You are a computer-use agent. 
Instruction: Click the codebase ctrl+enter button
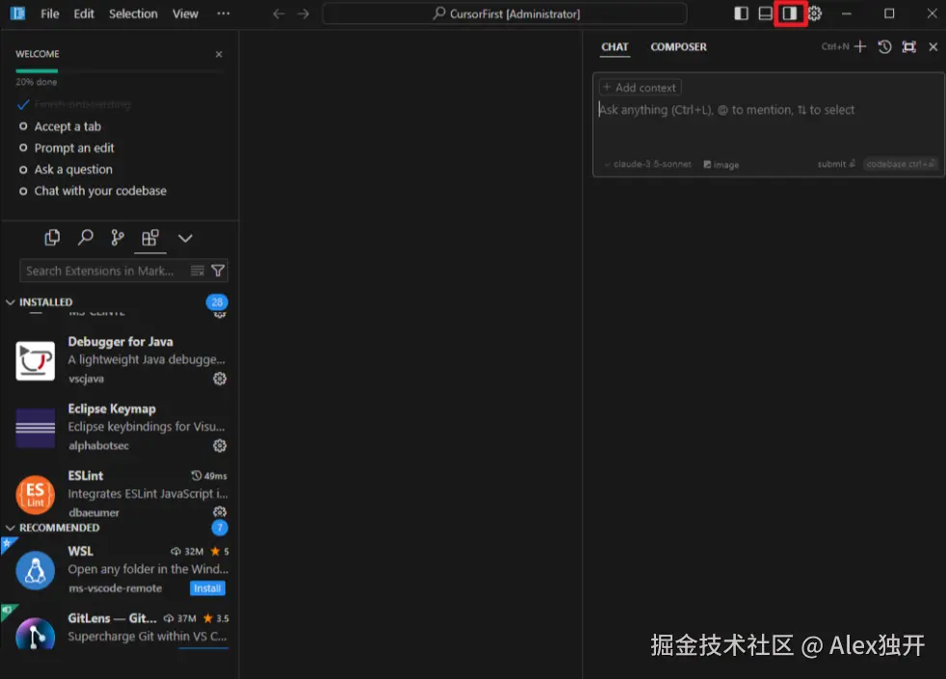900,164
